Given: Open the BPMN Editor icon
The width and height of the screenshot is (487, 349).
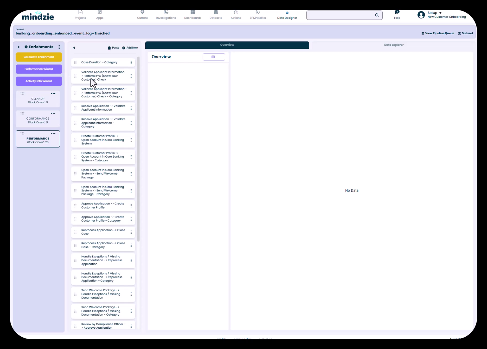Looking at the screenshot, I should tap(258, 12).
